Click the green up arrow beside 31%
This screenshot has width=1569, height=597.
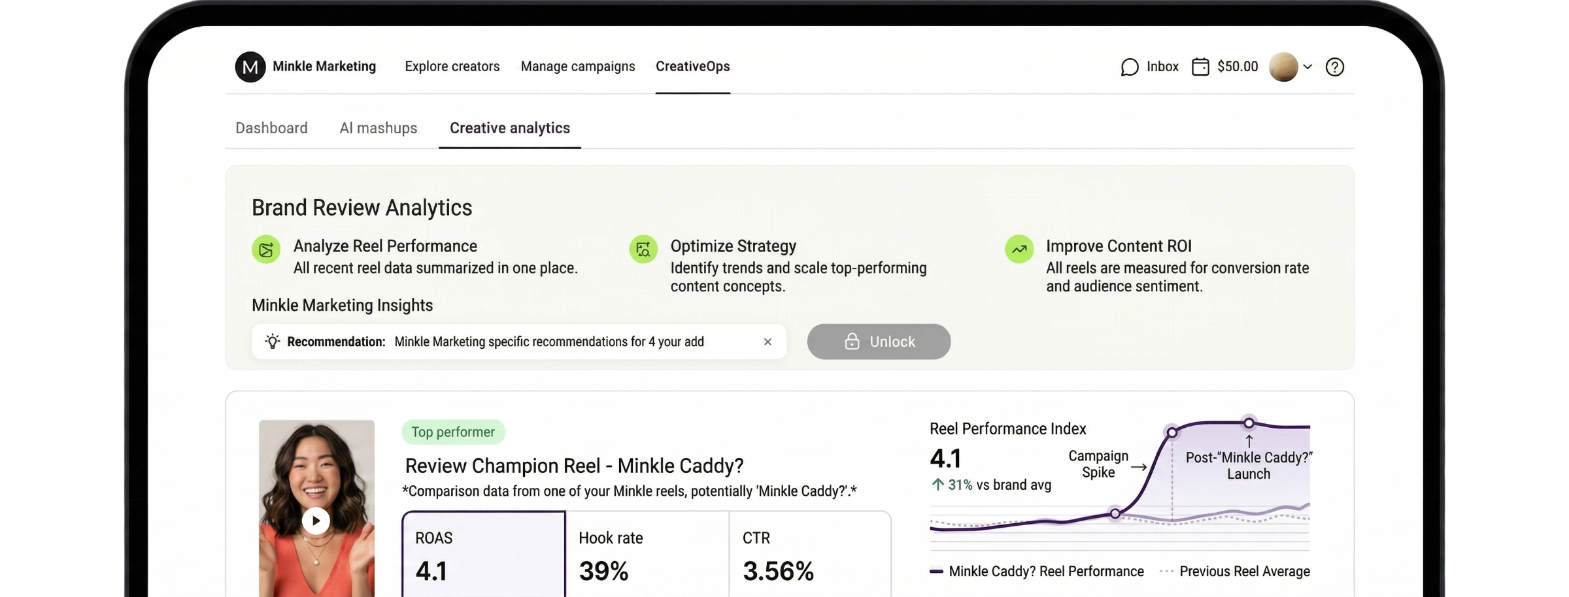tap(937, 484)
